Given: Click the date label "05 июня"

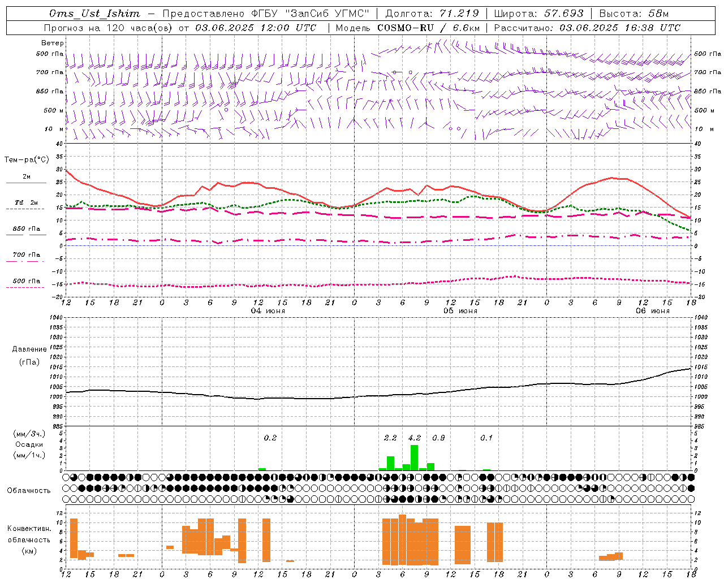Looking at the screenshot, I should point(460,310).
